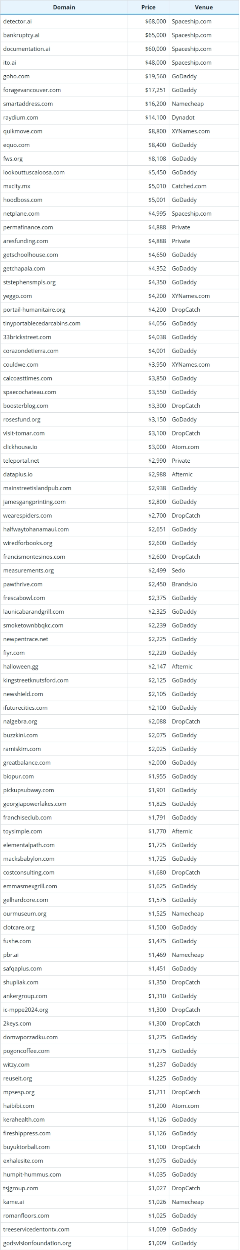Select the Brands.io venue cell
Screen dimensions: 240x1250
[185, 584]
